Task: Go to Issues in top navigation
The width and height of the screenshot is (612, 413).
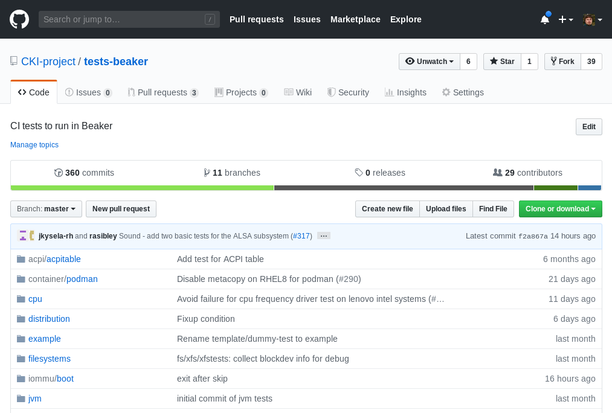Action: pyautogui.click(x=307, y=19)
